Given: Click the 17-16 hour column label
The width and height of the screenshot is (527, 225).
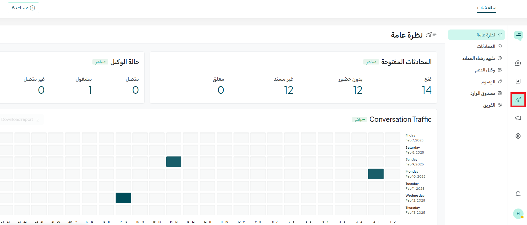Looking at the screenshot, I should tap(123, 222).
